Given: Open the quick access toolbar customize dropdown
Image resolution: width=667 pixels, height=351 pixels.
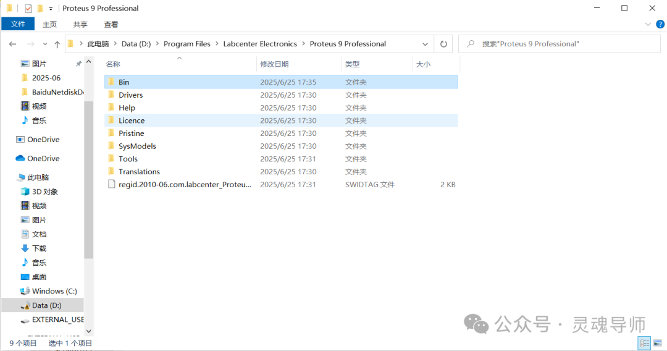Looking at the screenshot, I should [51, 9].
